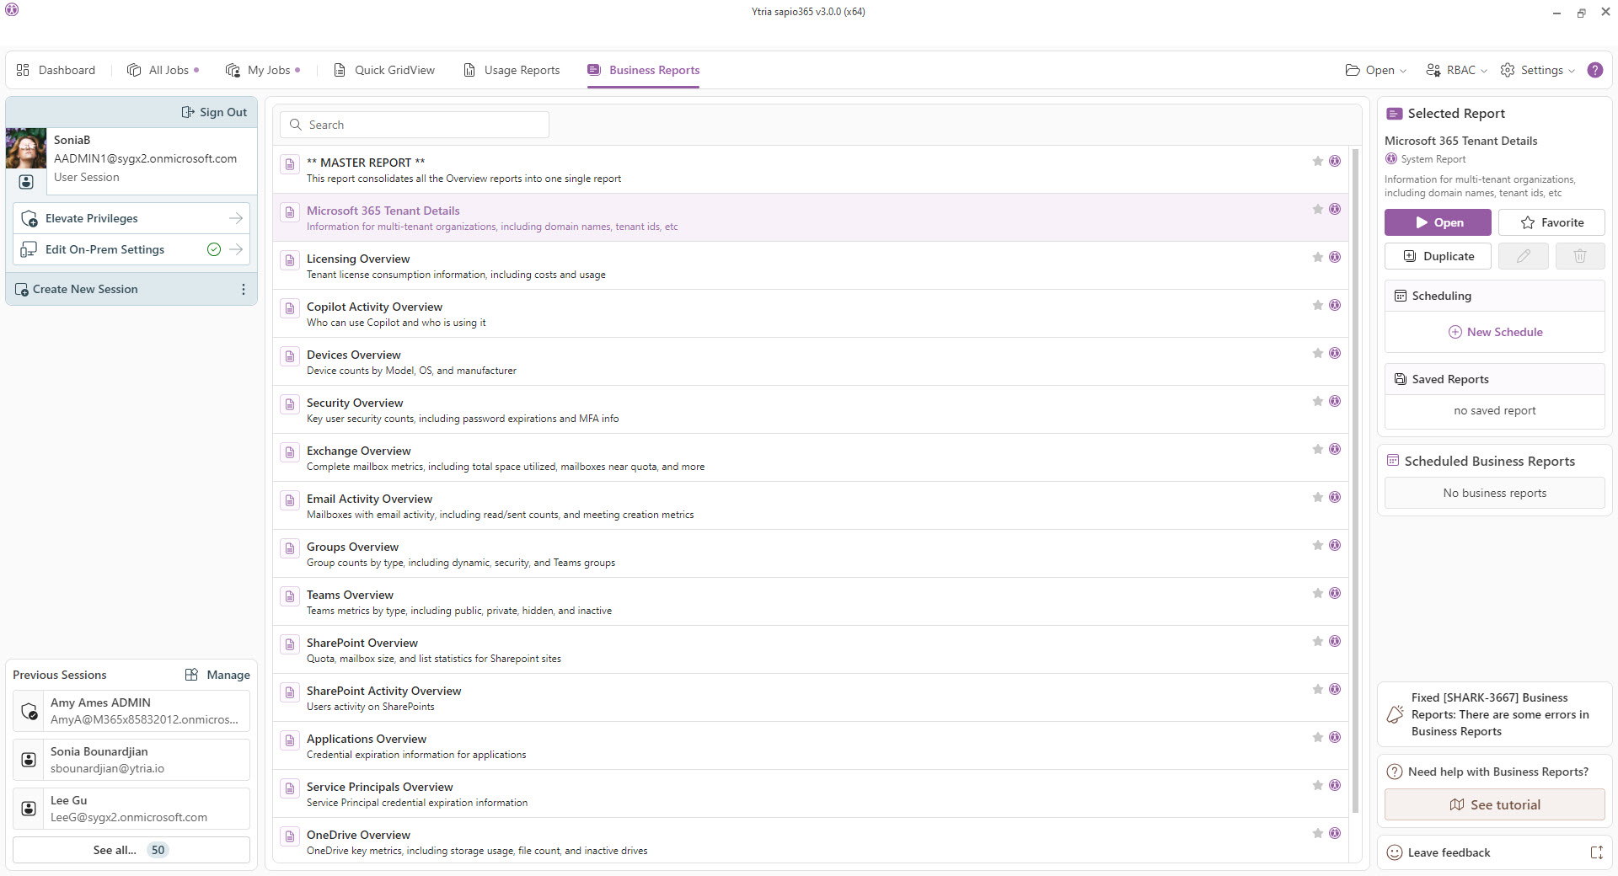The width and height of the screenshot is (1618, 876).
Task: Click the edit pencil icon in Selected Report
Action: [1523, 256]
